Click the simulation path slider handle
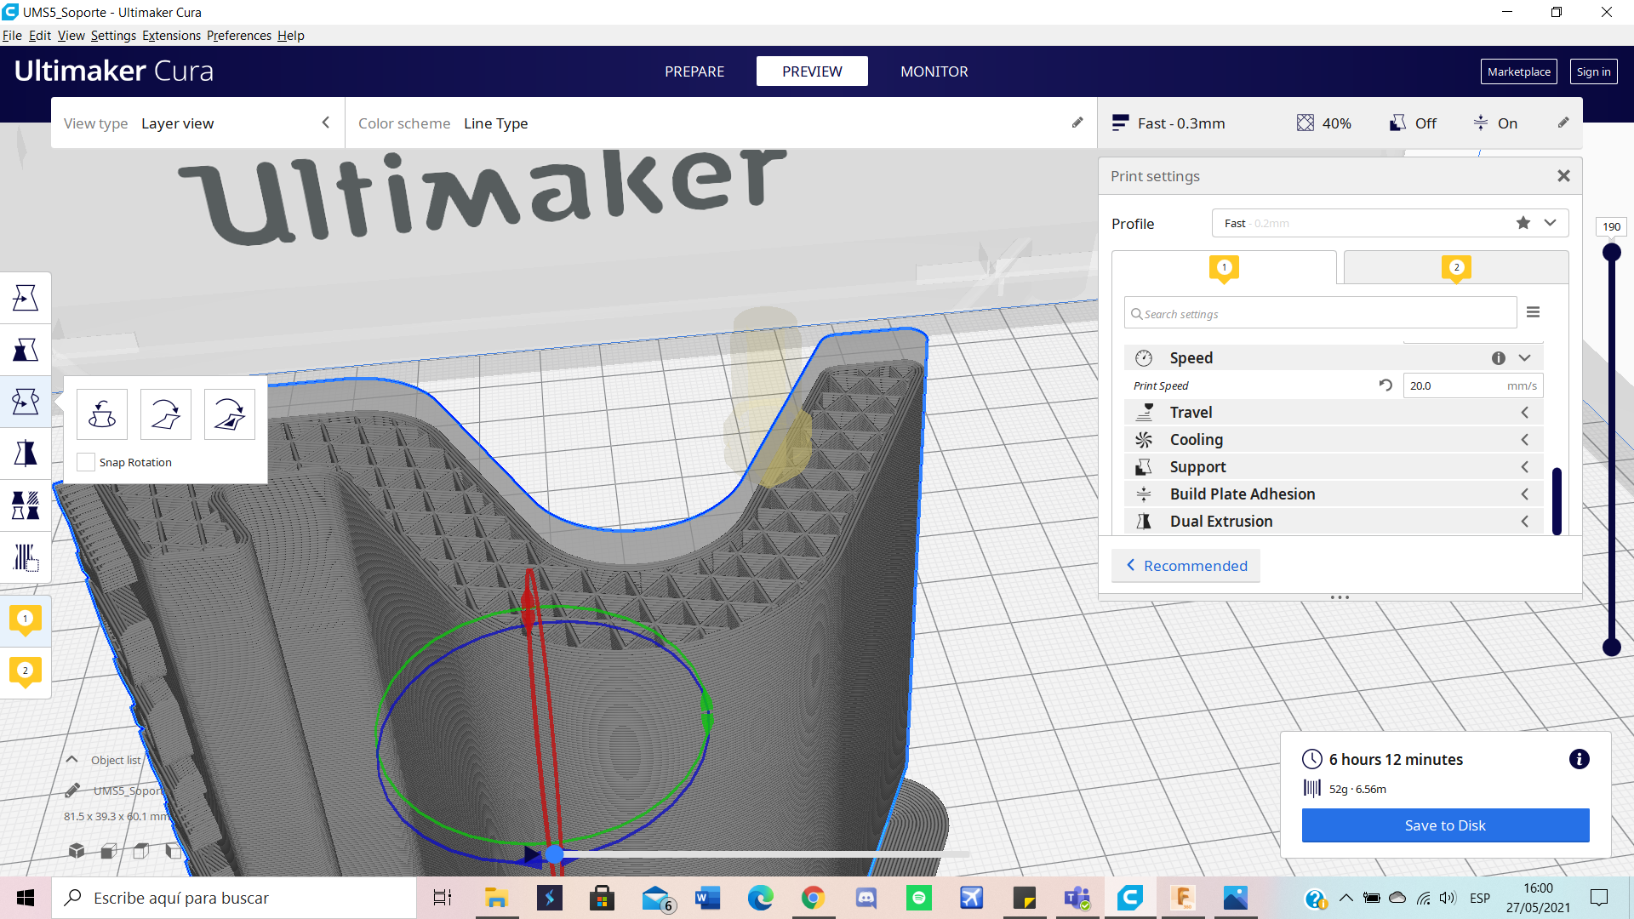The image size is (1634, 919). coord(555,853)
